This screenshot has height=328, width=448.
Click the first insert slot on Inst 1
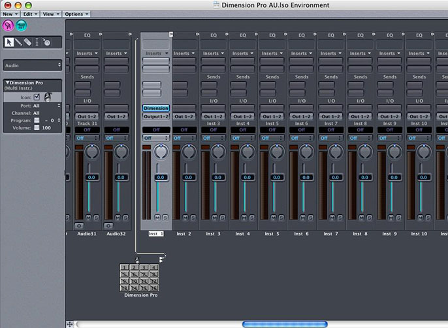[156, 61]
